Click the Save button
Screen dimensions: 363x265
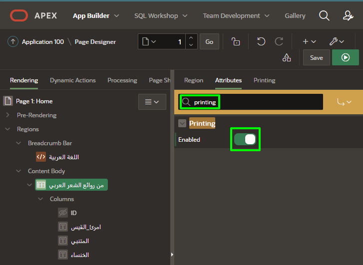point(316,57)
